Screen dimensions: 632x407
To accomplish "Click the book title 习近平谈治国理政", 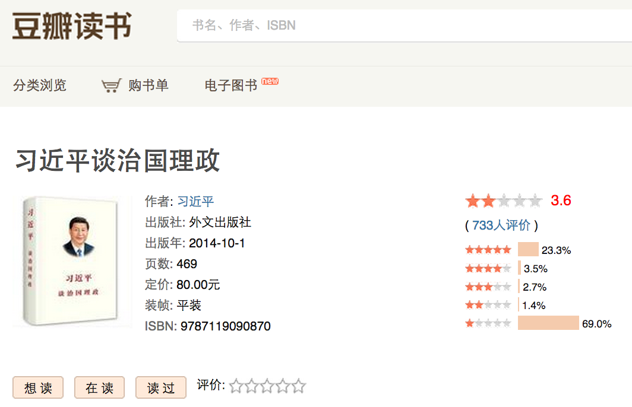I will click(x=117, y=160).
